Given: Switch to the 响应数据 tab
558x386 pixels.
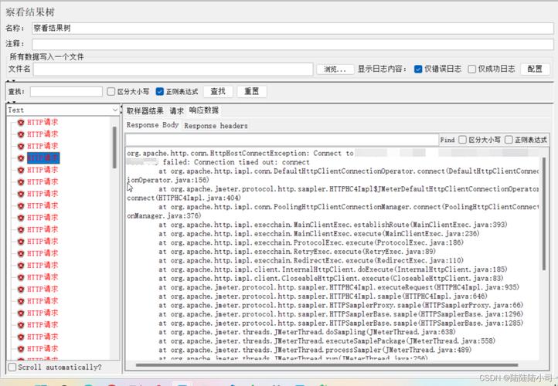Looking at the screenshot, I should 203,110.
